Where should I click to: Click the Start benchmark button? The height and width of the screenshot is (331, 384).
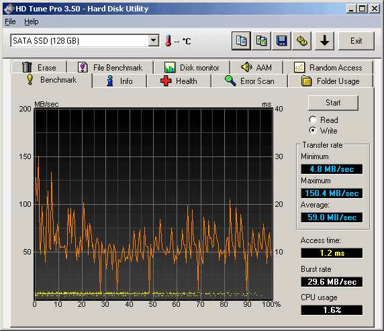[x=333, y=103]
